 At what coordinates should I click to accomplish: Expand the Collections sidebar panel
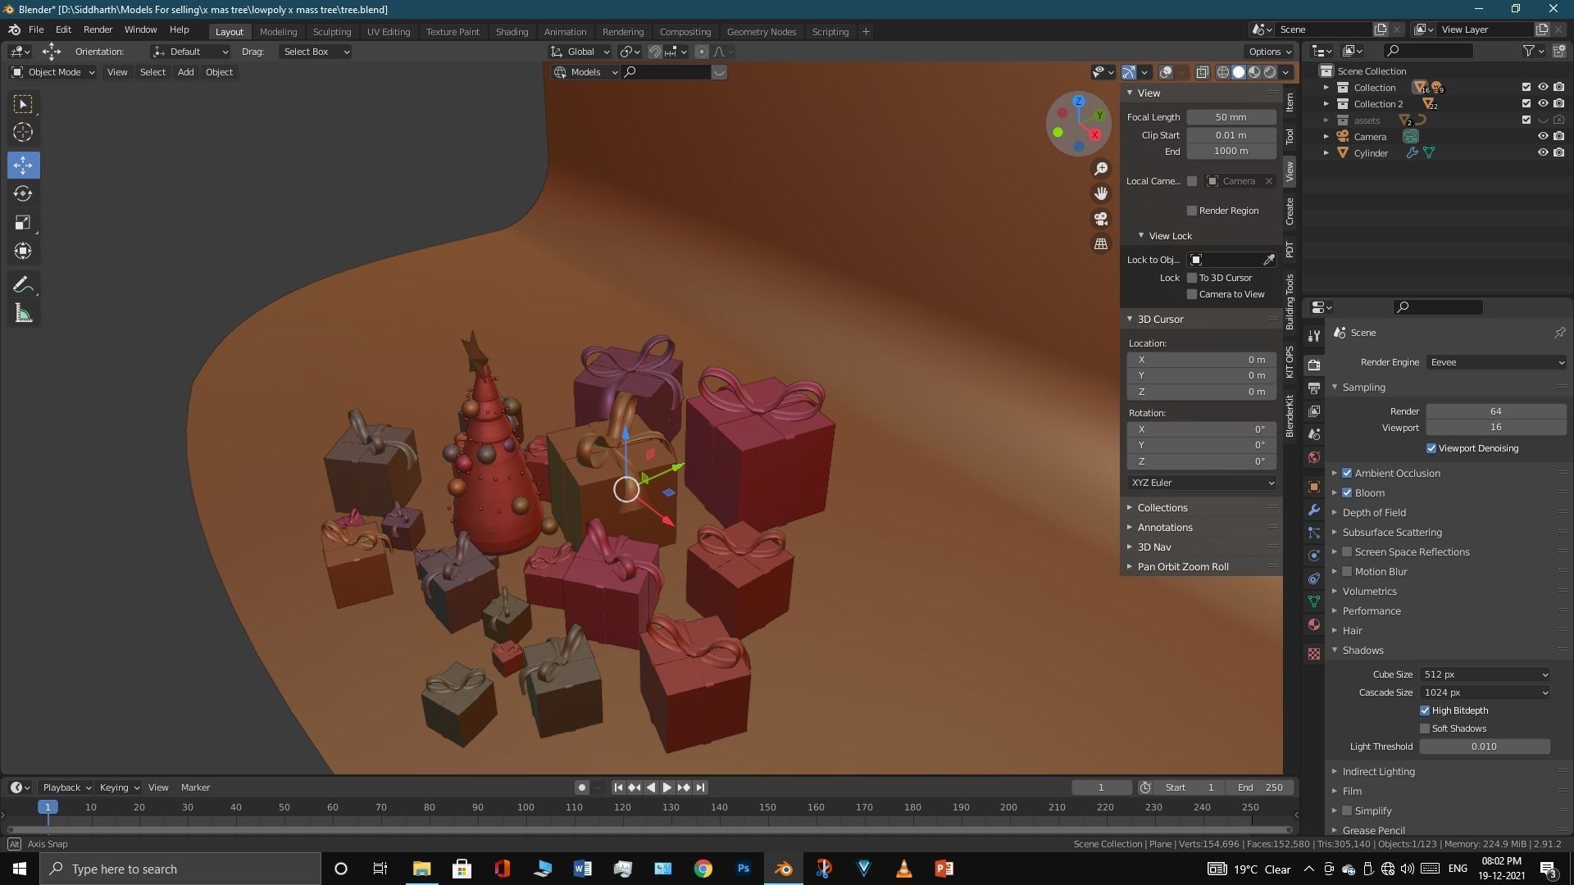point(1162,507)
